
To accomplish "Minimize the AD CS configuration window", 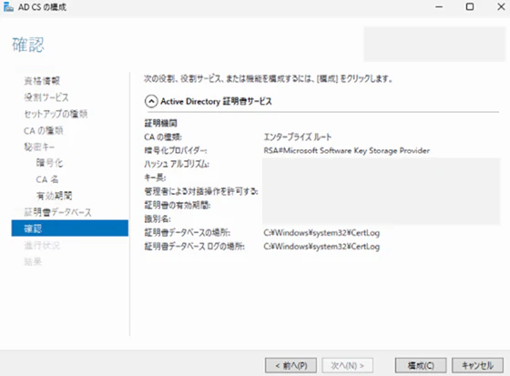I will [x=439, y=7].
